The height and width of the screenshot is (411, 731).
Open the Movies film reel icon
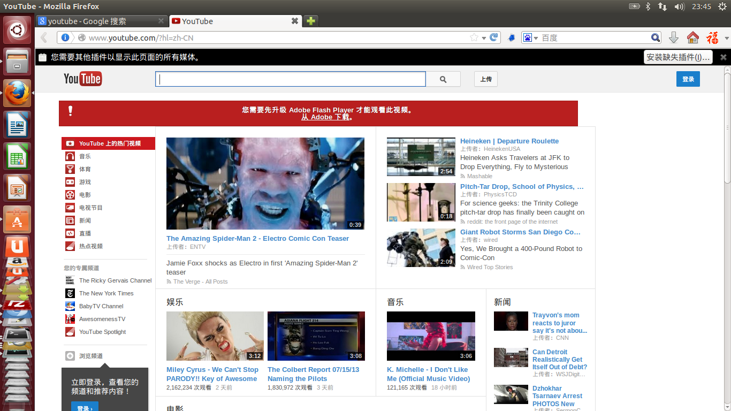(x=70, y=195)
